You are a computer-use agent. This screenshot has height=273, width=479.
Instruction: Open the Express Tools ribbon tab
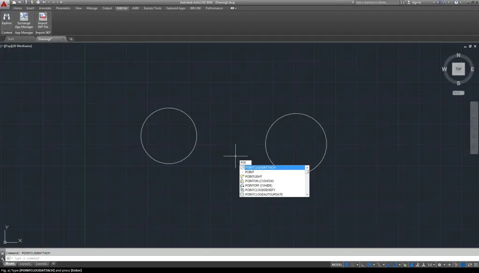coord(152,8)
